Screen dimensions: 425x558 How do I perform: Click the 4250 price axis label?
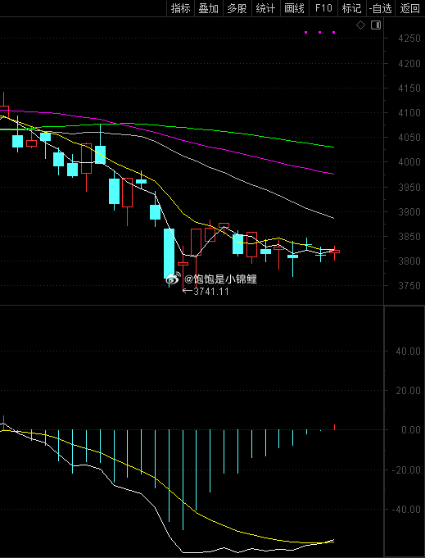409,38
